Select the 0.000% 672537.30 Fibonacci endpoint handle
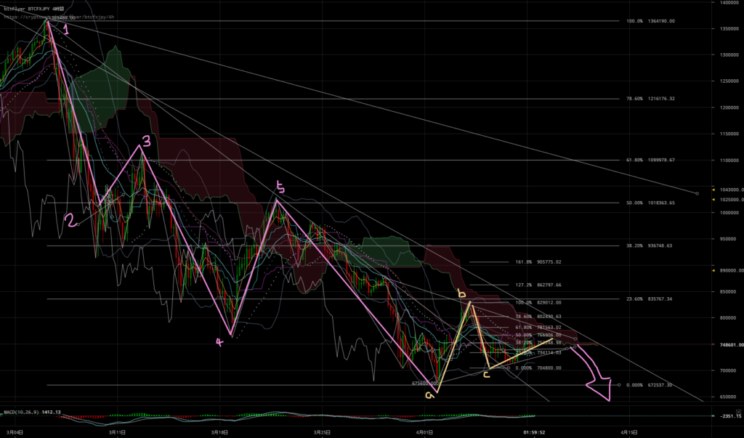Viewport: 744px width, 438px height. pos(619,385)
